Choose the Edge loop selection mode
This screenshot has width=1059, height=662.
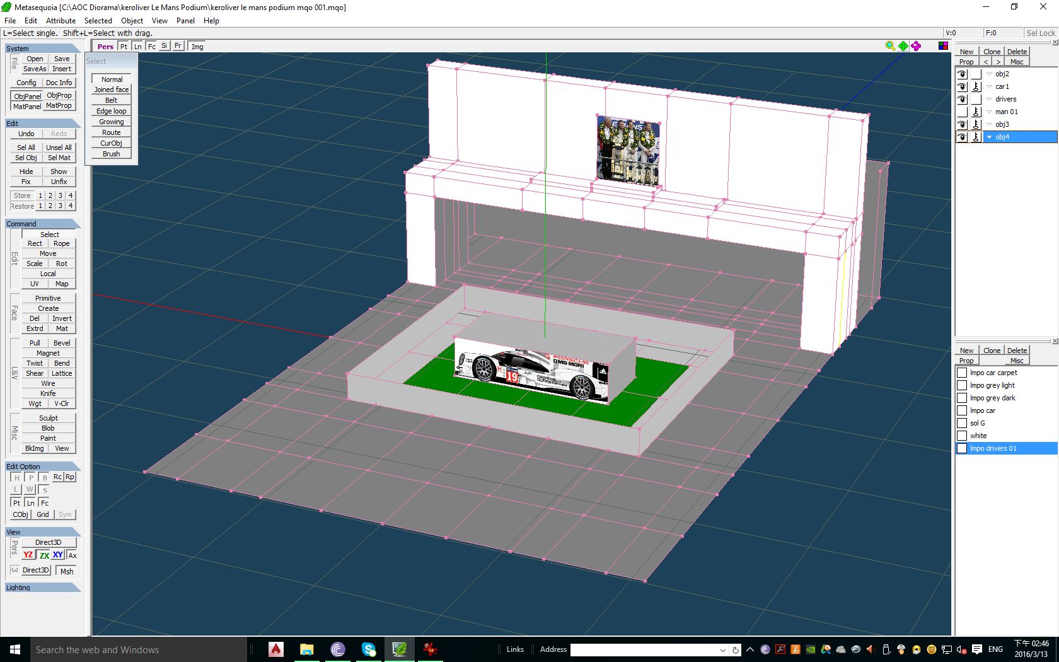[x=112, y=111]
